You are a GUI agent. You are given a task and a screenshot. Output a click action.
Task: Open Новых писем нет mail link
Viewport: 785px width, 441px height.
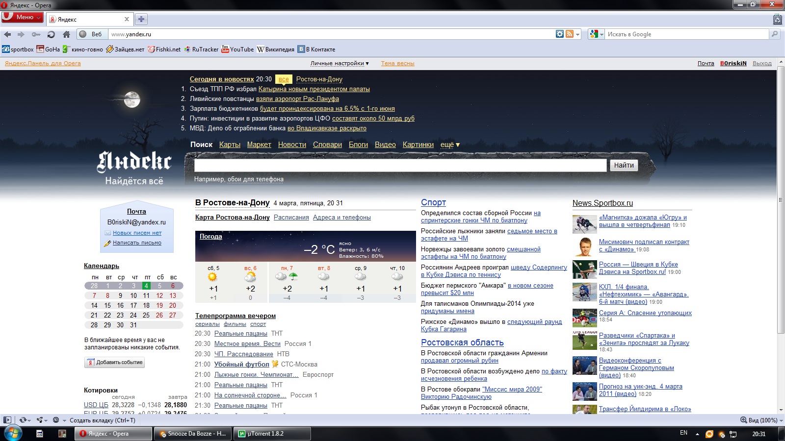pos(137,233)
